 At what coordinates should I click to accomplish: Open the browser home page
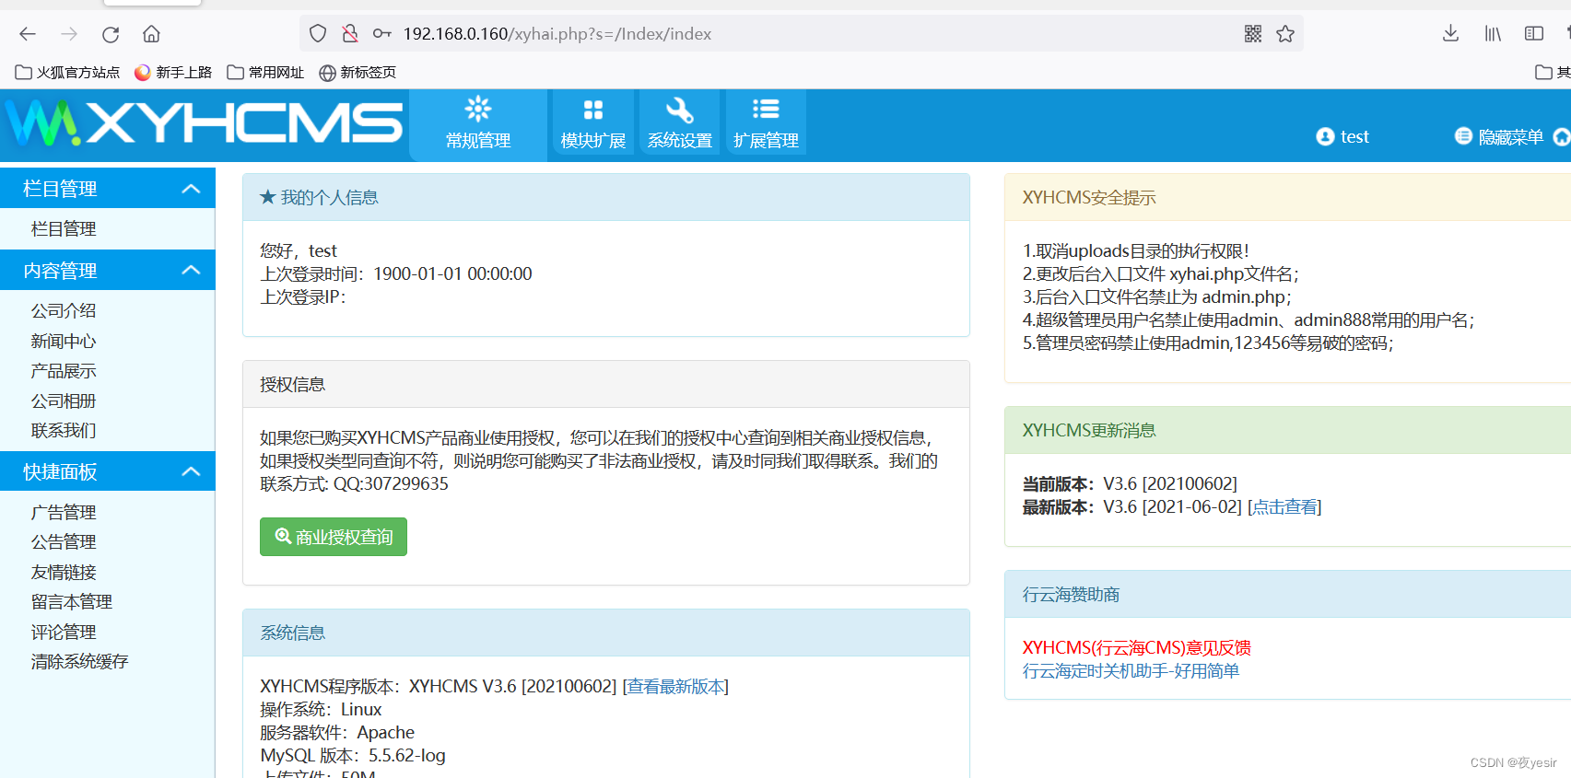151,34
